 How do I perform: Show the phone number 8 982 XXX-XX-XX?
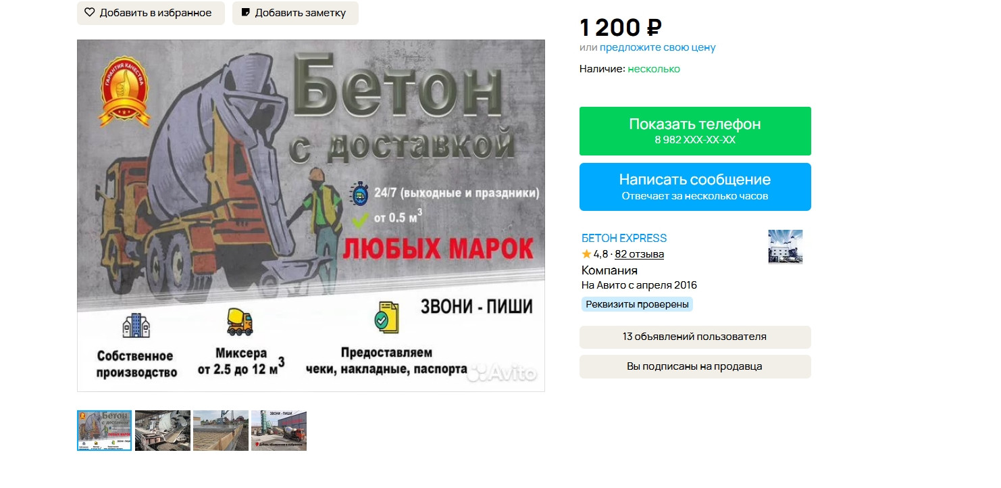point(695,131)
